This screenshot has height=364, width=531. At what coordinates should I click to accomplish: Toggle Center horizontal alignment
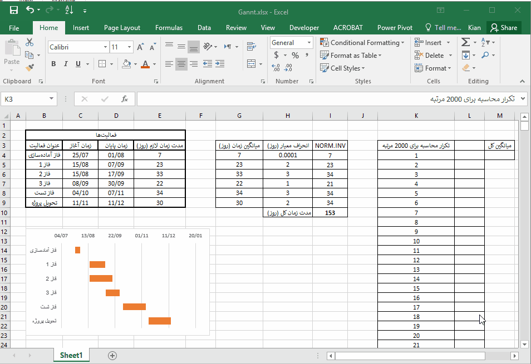coord(181,64)
